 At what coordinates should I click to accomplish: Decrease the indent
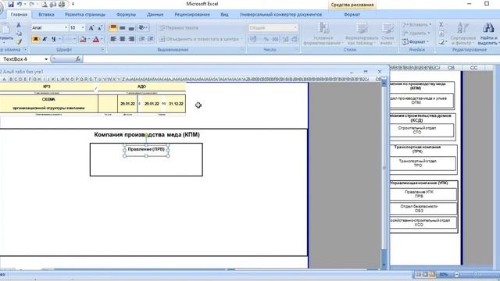point(142,39)
